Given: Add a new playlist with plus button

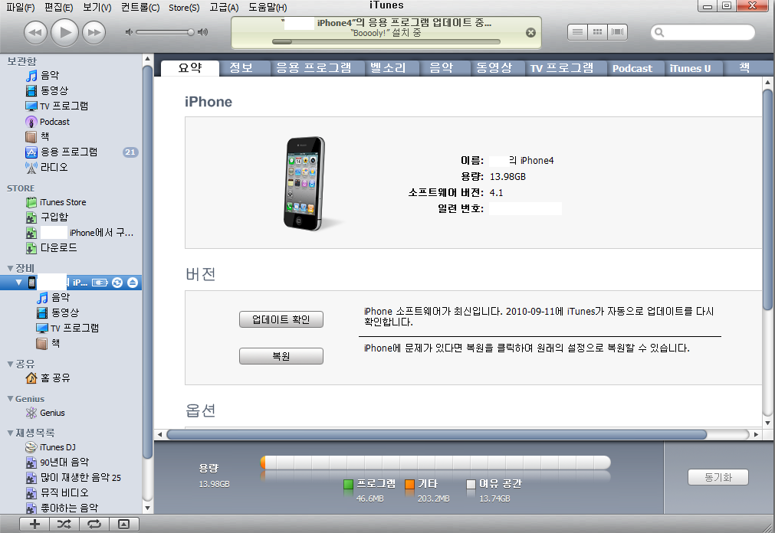Looking at the screenshot, I should [34, 524].
